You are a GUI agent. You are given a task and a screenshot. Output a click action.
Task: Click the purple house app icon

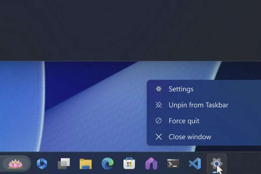click(x=151, y=164)
